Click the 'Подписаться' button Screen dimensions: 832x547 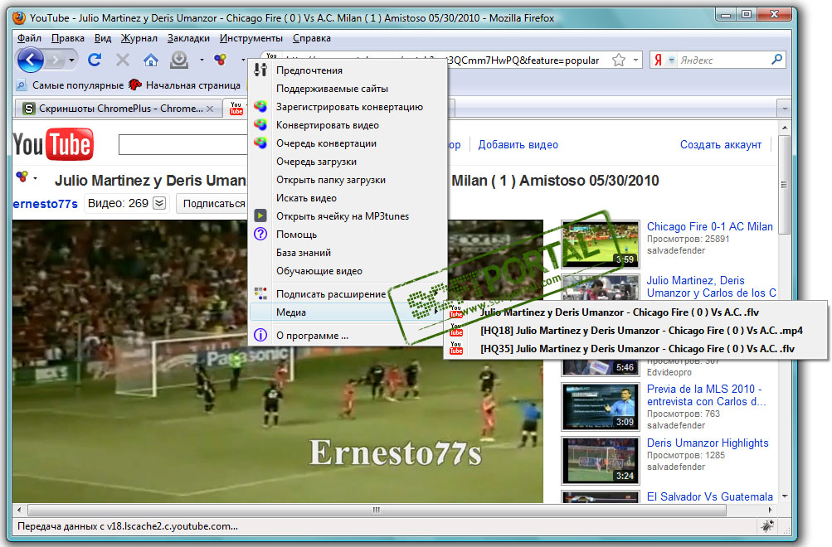point(214,204)
